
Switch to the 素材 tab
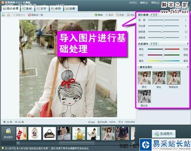pos(27,8)
